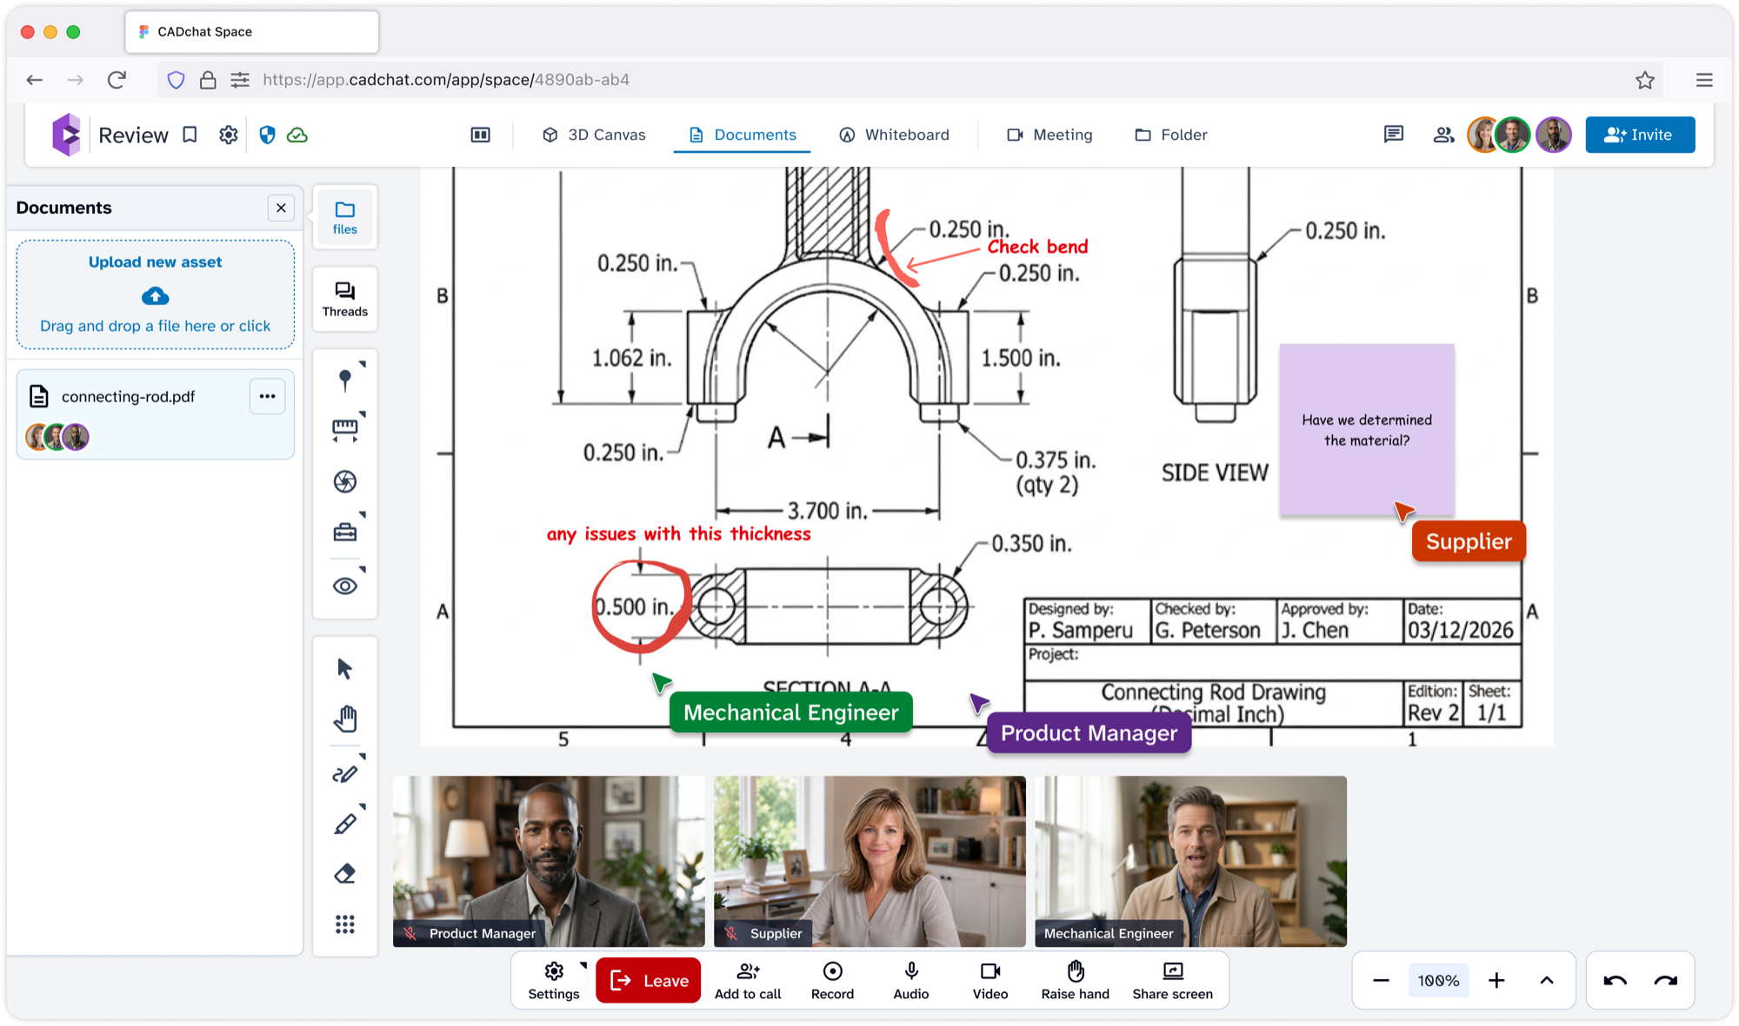Open the files panel icon

(345, 217)
